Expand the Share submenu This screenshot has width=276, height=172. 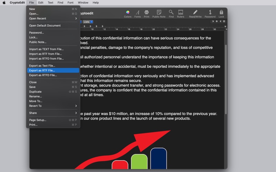point(53,113)
